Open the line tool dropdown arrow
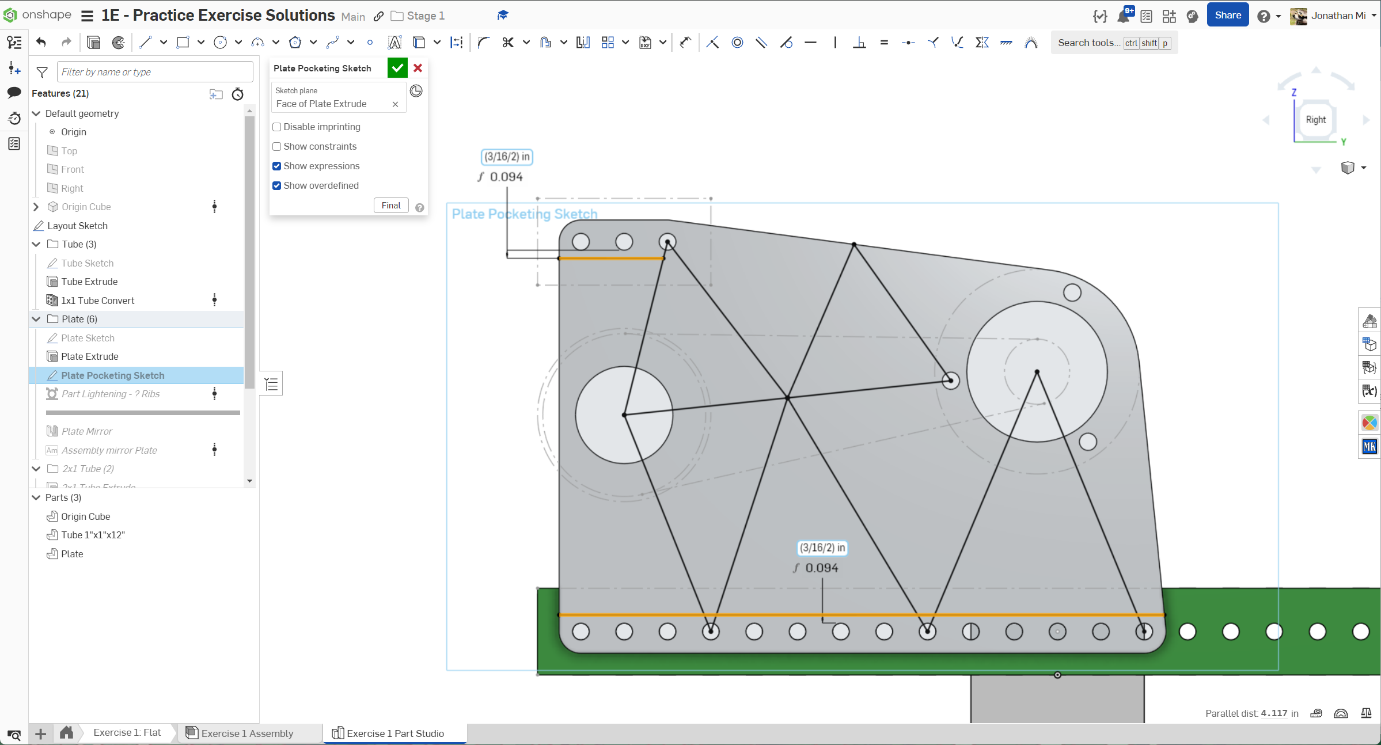The image size is (1381, 745). tap(164, 43)
